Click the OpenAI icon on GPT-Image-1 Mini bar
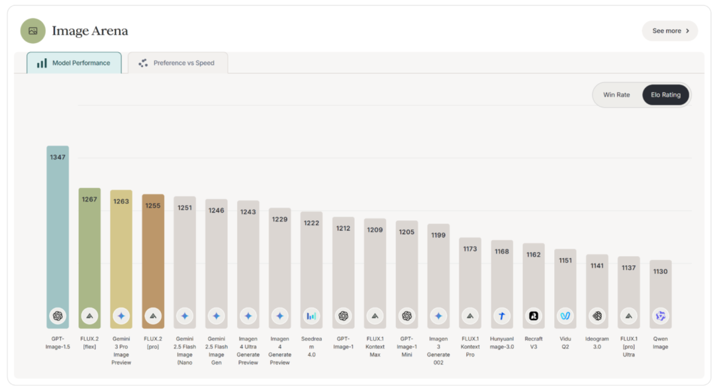 tap(406, 316)
